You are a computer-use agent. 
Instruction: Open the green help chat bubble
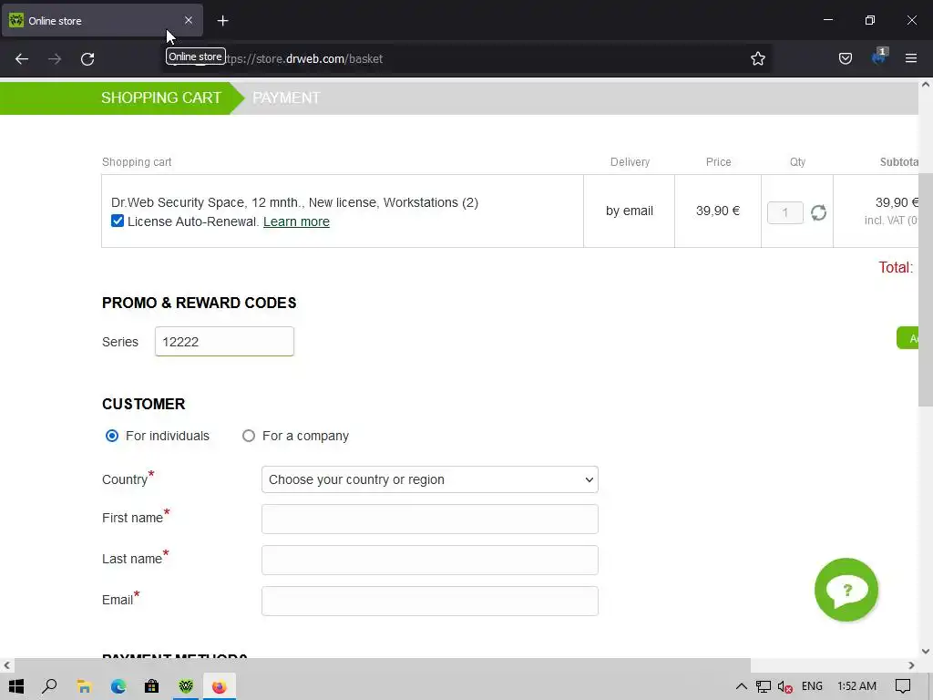pos(846,590)
